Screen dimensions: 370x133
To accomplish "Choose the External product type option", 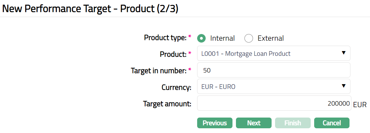I will 249,38.
